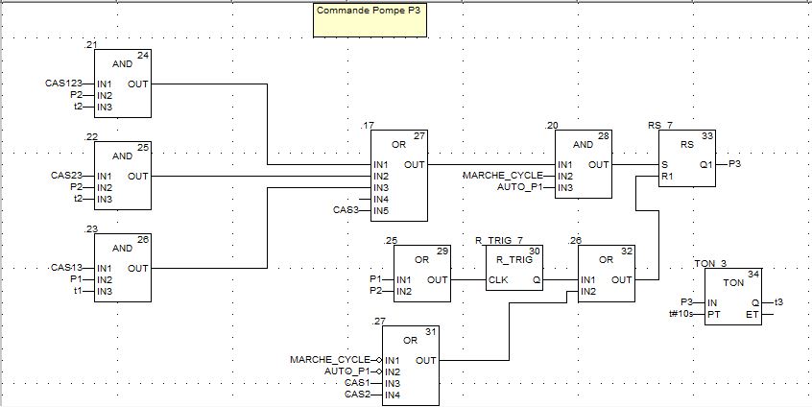Select the RS flip-flop block 33

point(687,164)
